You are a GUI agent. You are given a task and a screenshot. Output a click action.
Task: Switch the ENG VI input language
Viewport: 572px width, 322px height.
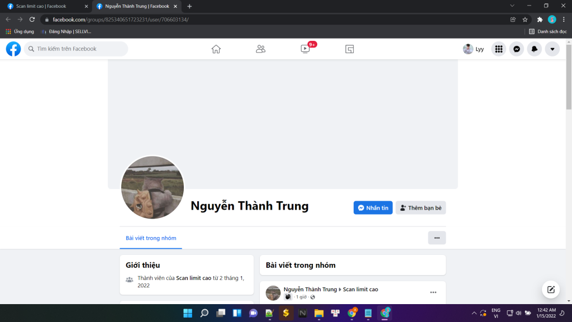tap(496, 313)
